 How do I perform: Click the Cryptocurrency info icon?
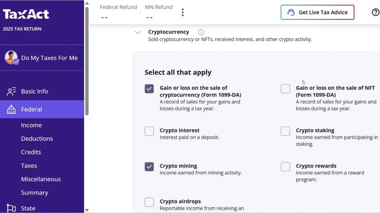click(x=201, y=32)
